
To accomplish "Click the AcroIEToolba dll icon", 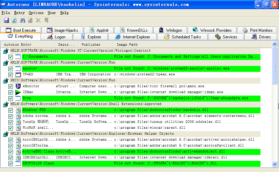I will tap(18, 146).
